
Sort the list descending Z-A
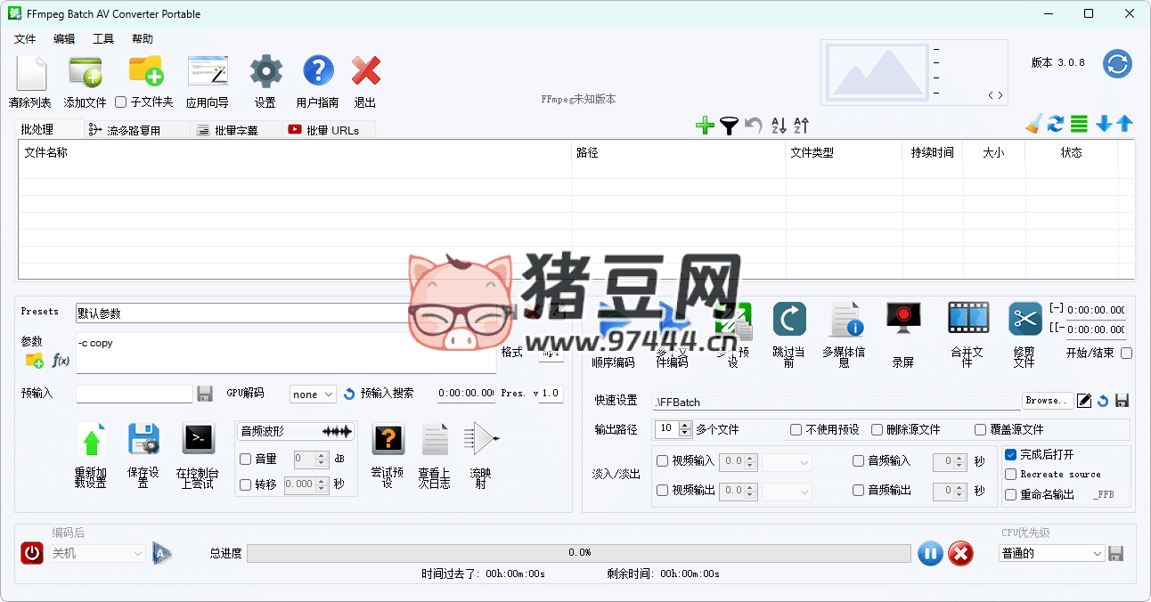tap(801, 126)
